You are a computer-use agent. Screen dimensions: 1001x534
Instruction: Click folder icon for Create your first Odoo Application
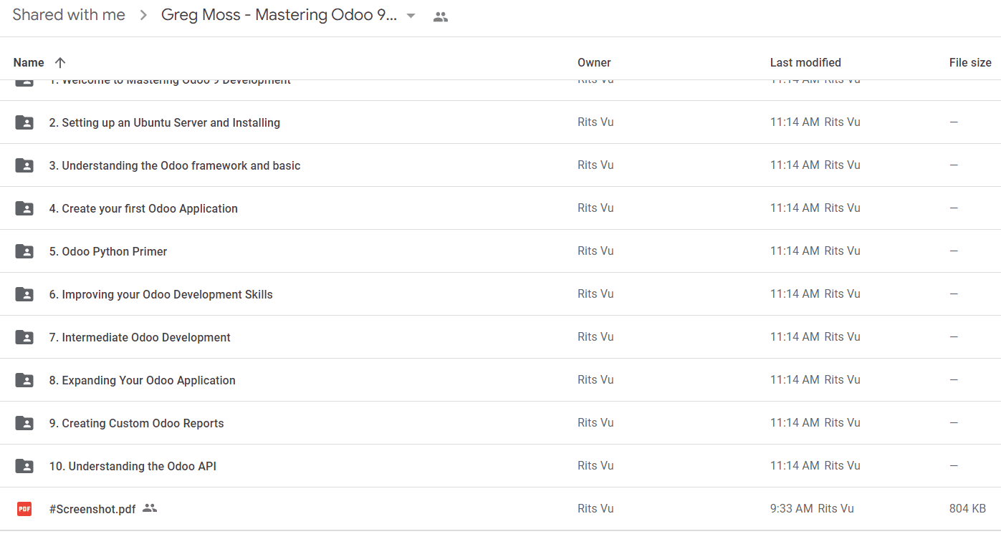click(24, 208)
